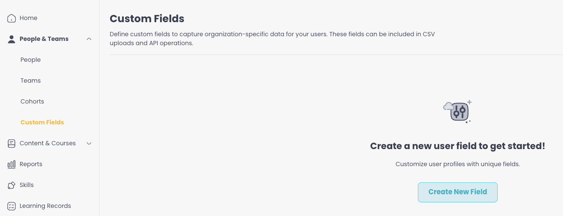This screenshot has width=563, height=216.
Task: Navigate to Skills label
Action: click(x=27, y=185)
